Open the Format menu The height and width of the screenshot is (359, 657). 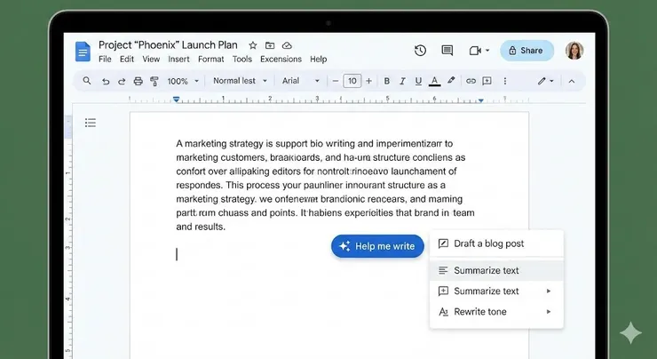(210, 60)
